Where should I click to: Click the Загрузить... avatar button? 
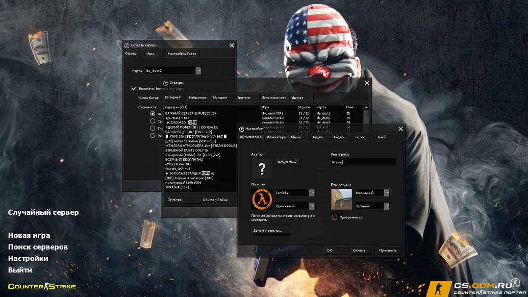coord(288,162)
